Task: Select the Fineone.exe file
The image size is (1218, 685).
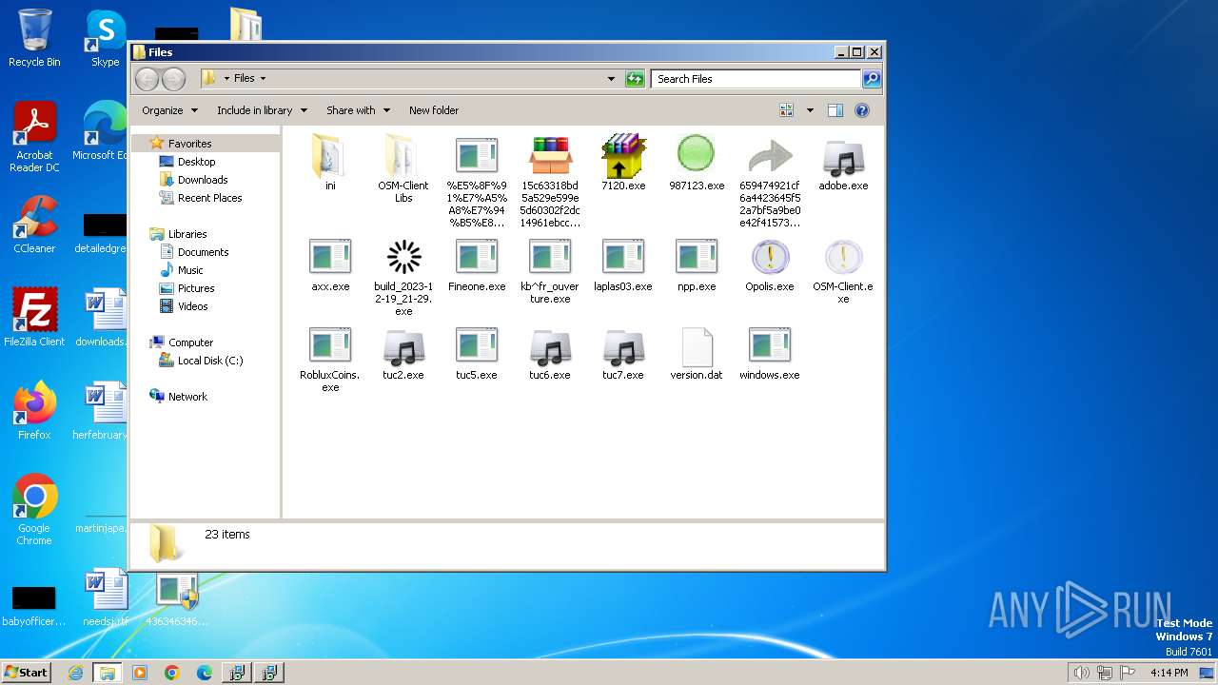Action: coord(477,264)
